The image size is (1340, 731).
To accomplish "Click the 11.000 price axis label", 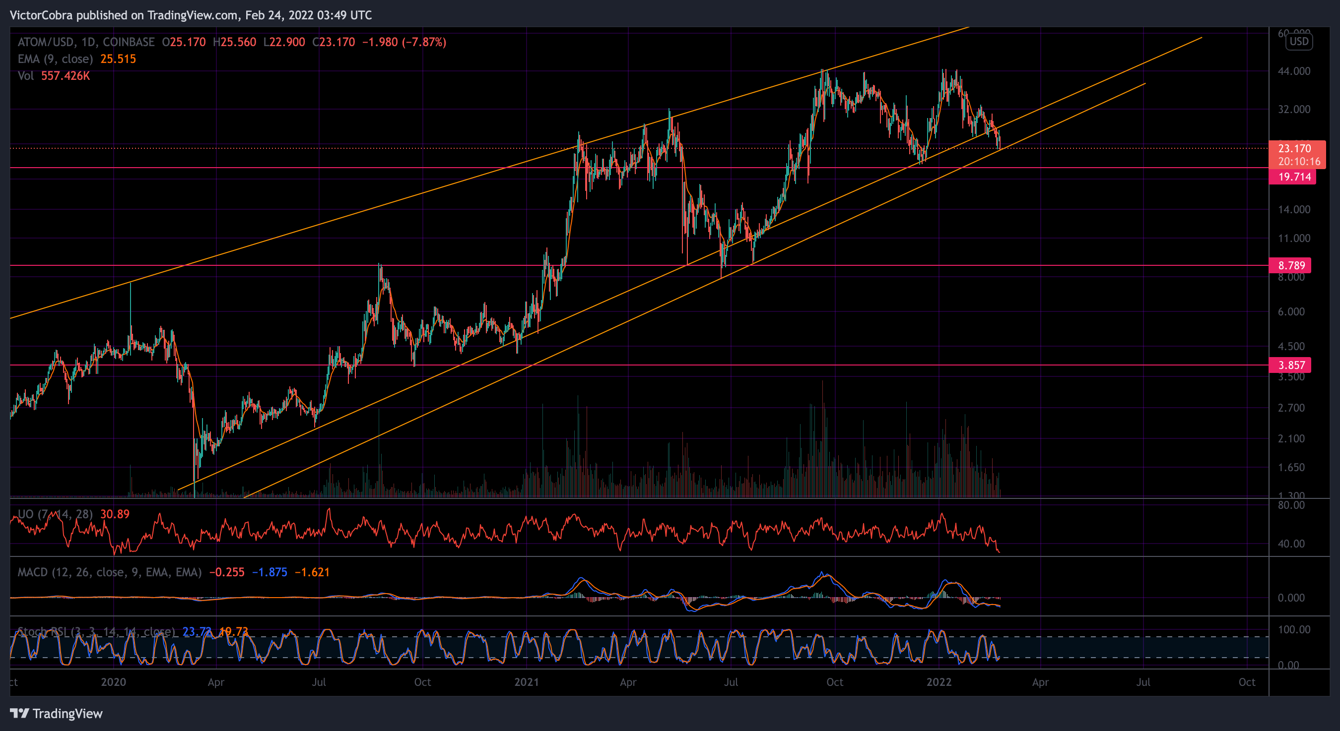I will pyautogui.click(x=1294, y=239).
